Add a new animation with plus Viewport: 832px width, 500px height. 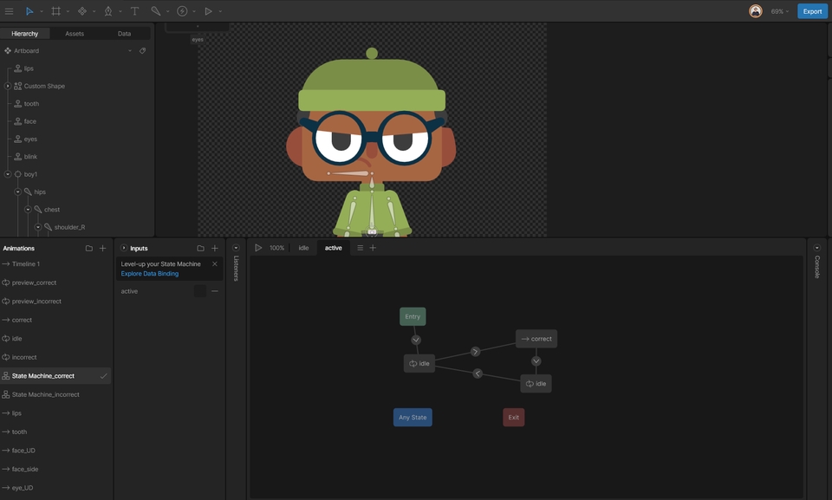103,249
